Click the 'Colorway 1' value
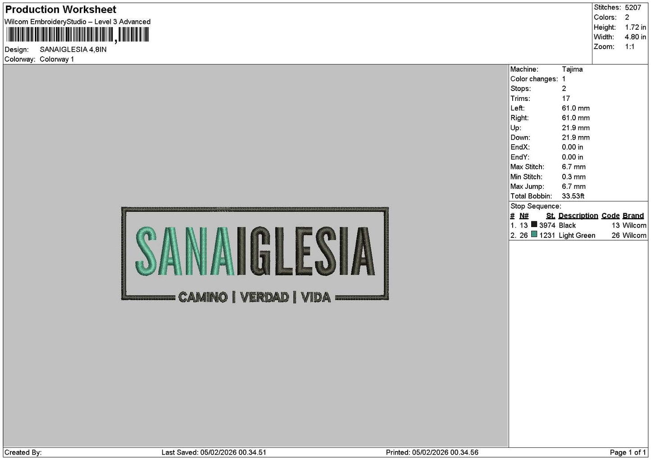Viewport: 651px width, 460px height. (x=57, y=59)
